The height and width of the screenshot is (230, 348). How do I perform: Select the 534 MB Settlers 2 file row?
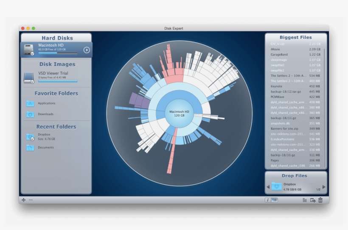tap(295, 76)
